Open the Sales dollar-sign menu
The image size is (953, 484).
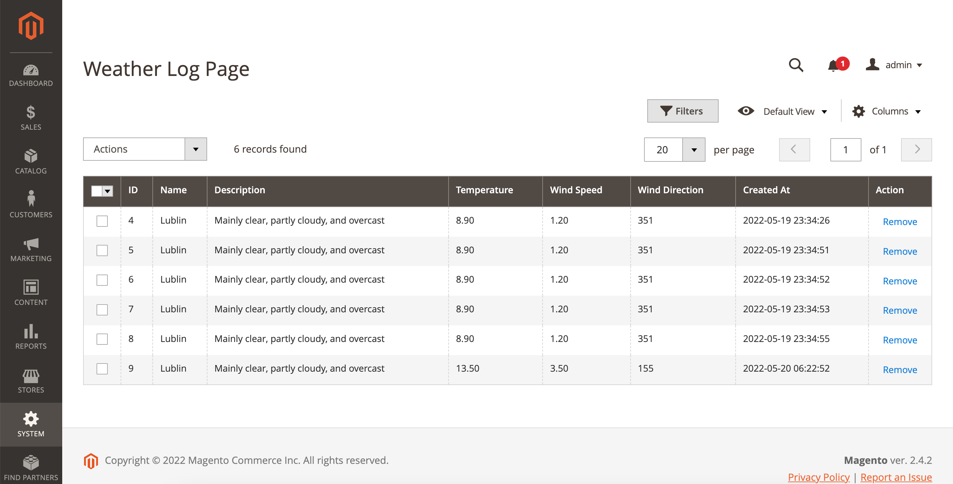tap(31, 118)
